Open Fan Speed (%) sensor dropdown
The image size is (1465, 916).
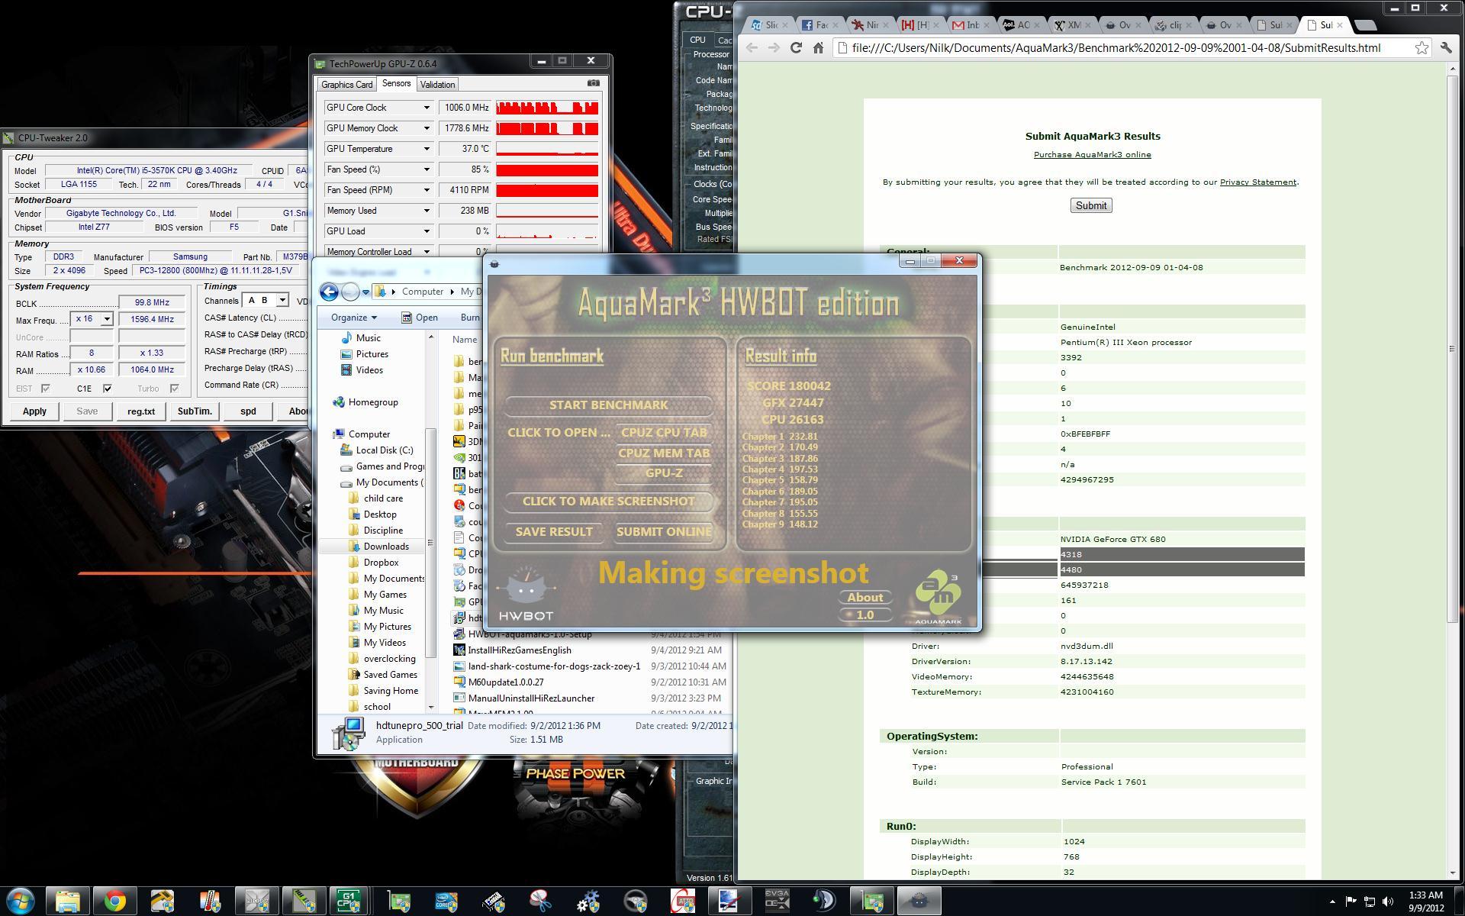[427, 169]
